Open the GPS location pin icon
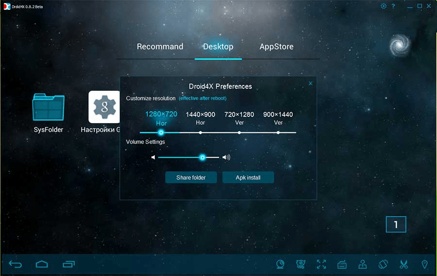Screen dimensions: 437x276 [424, 264]
